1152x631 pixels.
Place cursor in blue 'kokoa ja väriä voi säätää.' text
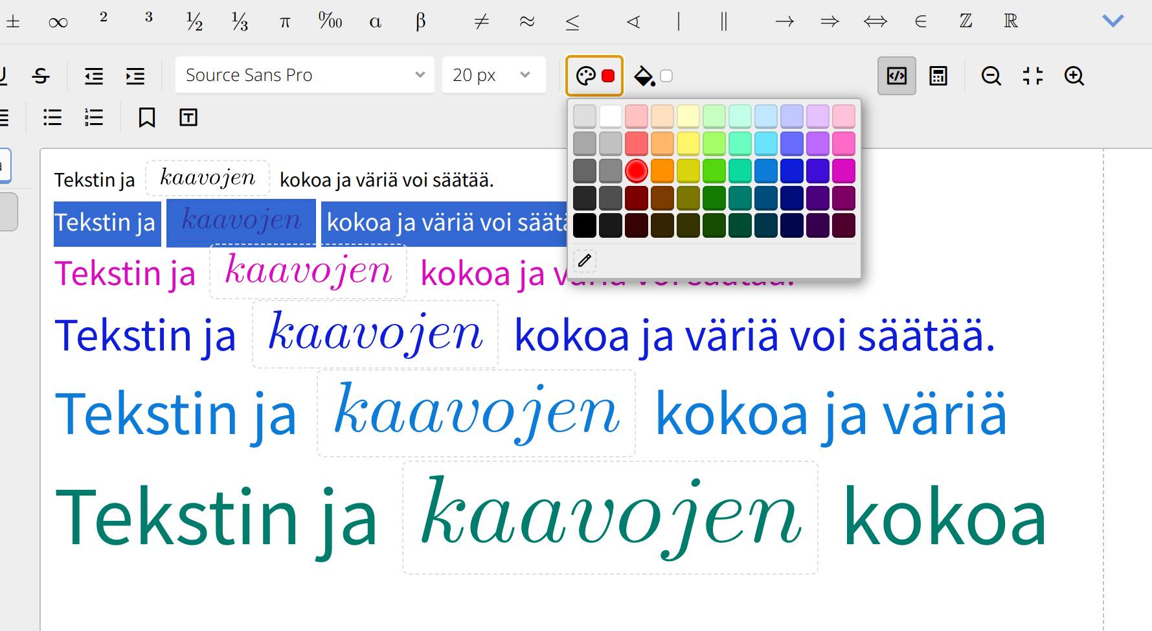[x=754, y=336]
